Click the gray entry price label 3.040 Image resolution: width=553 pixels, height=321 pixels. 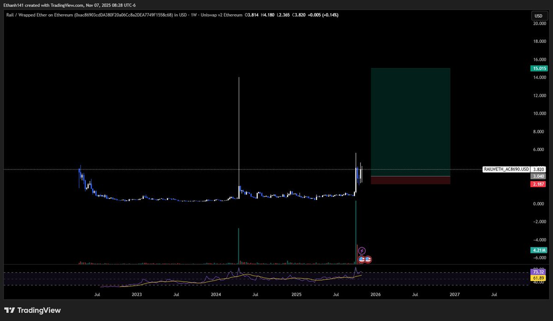pyautogui.click(x=539, y=176)
